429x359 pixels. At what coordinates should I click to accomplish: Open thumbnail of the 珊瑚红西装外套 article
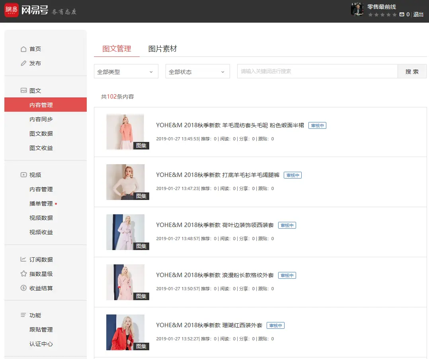click(125, 332)
